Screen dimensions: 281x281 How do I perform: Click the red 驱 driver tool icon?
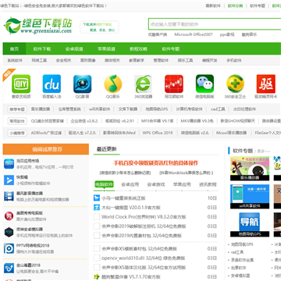[265, 84]
